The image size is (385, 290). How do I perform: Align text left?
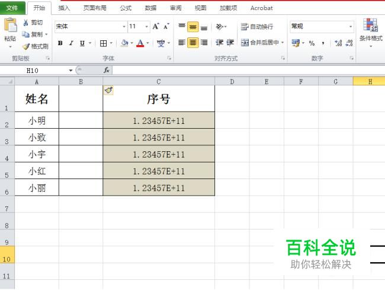pos(182,43)
